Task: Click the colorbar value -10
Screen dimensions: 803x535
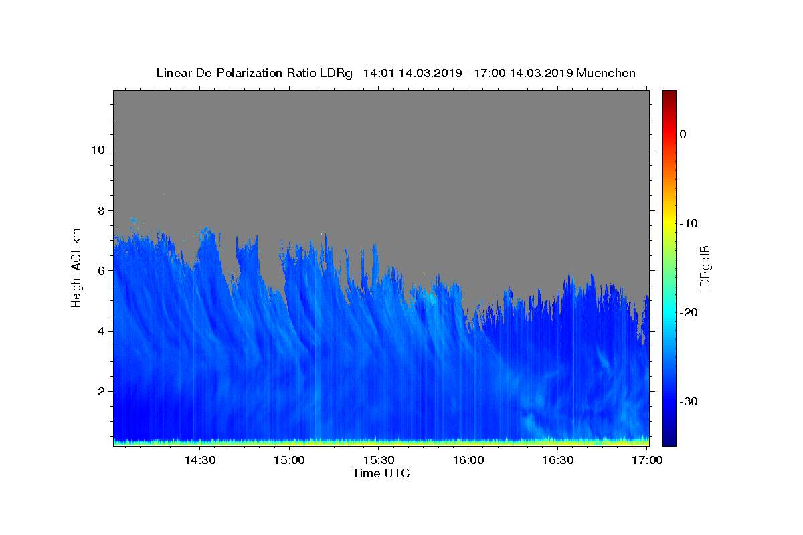Action: [x=689, y=223]
